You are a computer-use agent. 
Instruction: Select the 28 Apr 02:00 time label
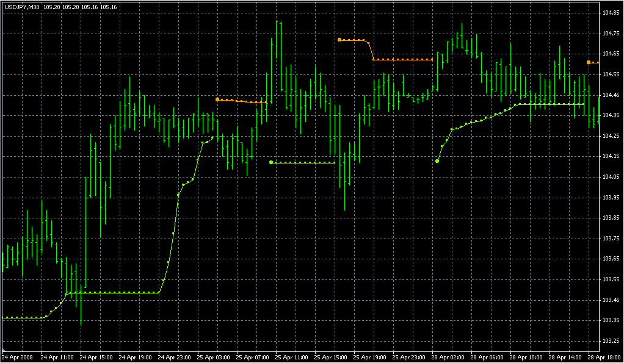[x=448, y=356]
